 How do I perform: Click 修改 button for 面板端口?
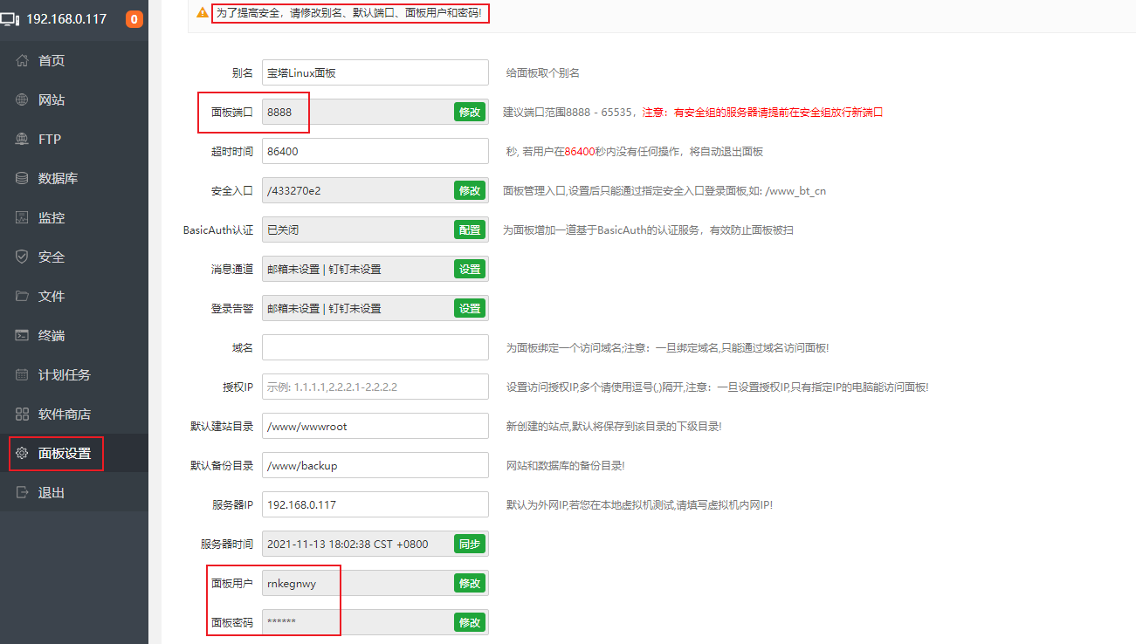[x=469, y=112]
